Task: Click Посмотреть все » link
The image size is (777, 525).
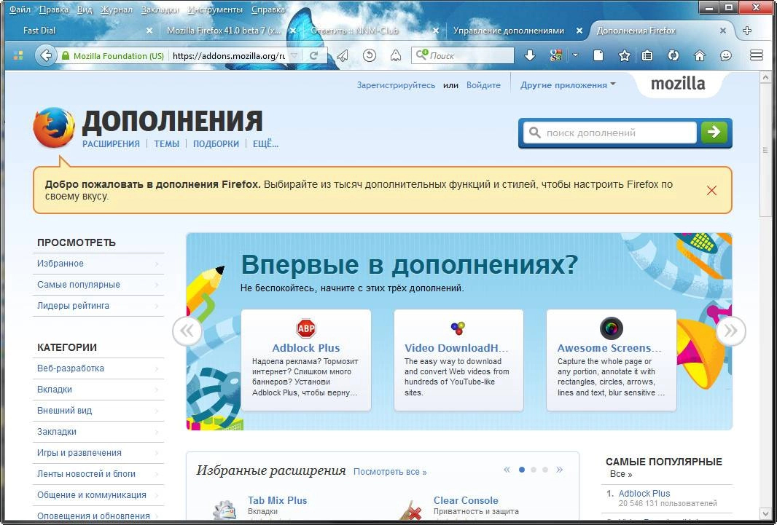Action: coord(390,472)
